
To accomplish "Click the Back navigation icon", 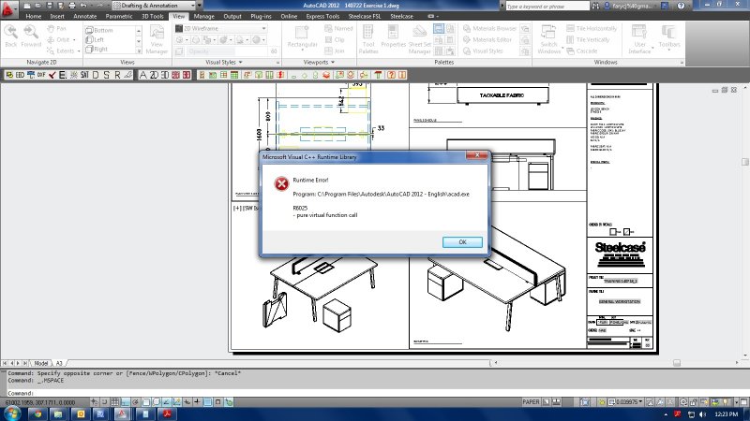I will coord(10,36).
